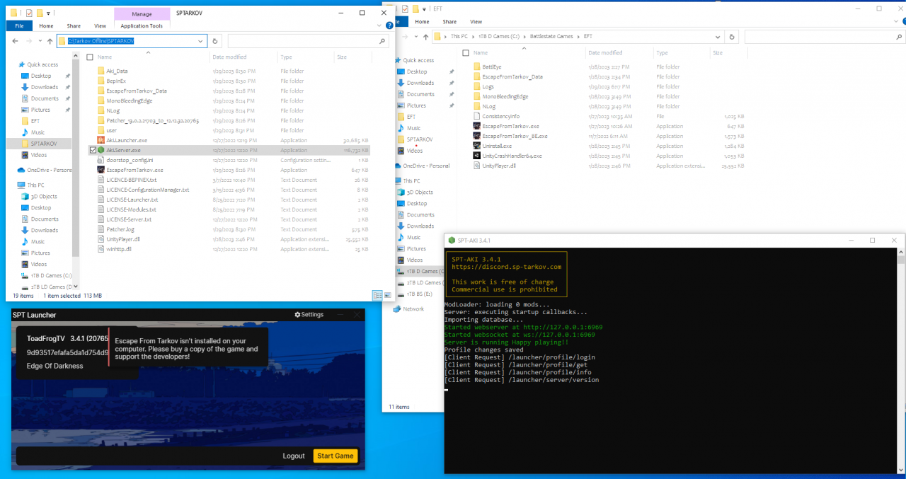
Task: Open recent locations dropdown in EFT window
Action: coord(415,36)
